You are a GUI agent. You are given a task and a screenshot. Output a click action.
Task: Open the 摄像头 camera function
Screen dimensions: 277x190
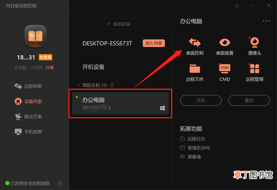[x=254, y=46]
